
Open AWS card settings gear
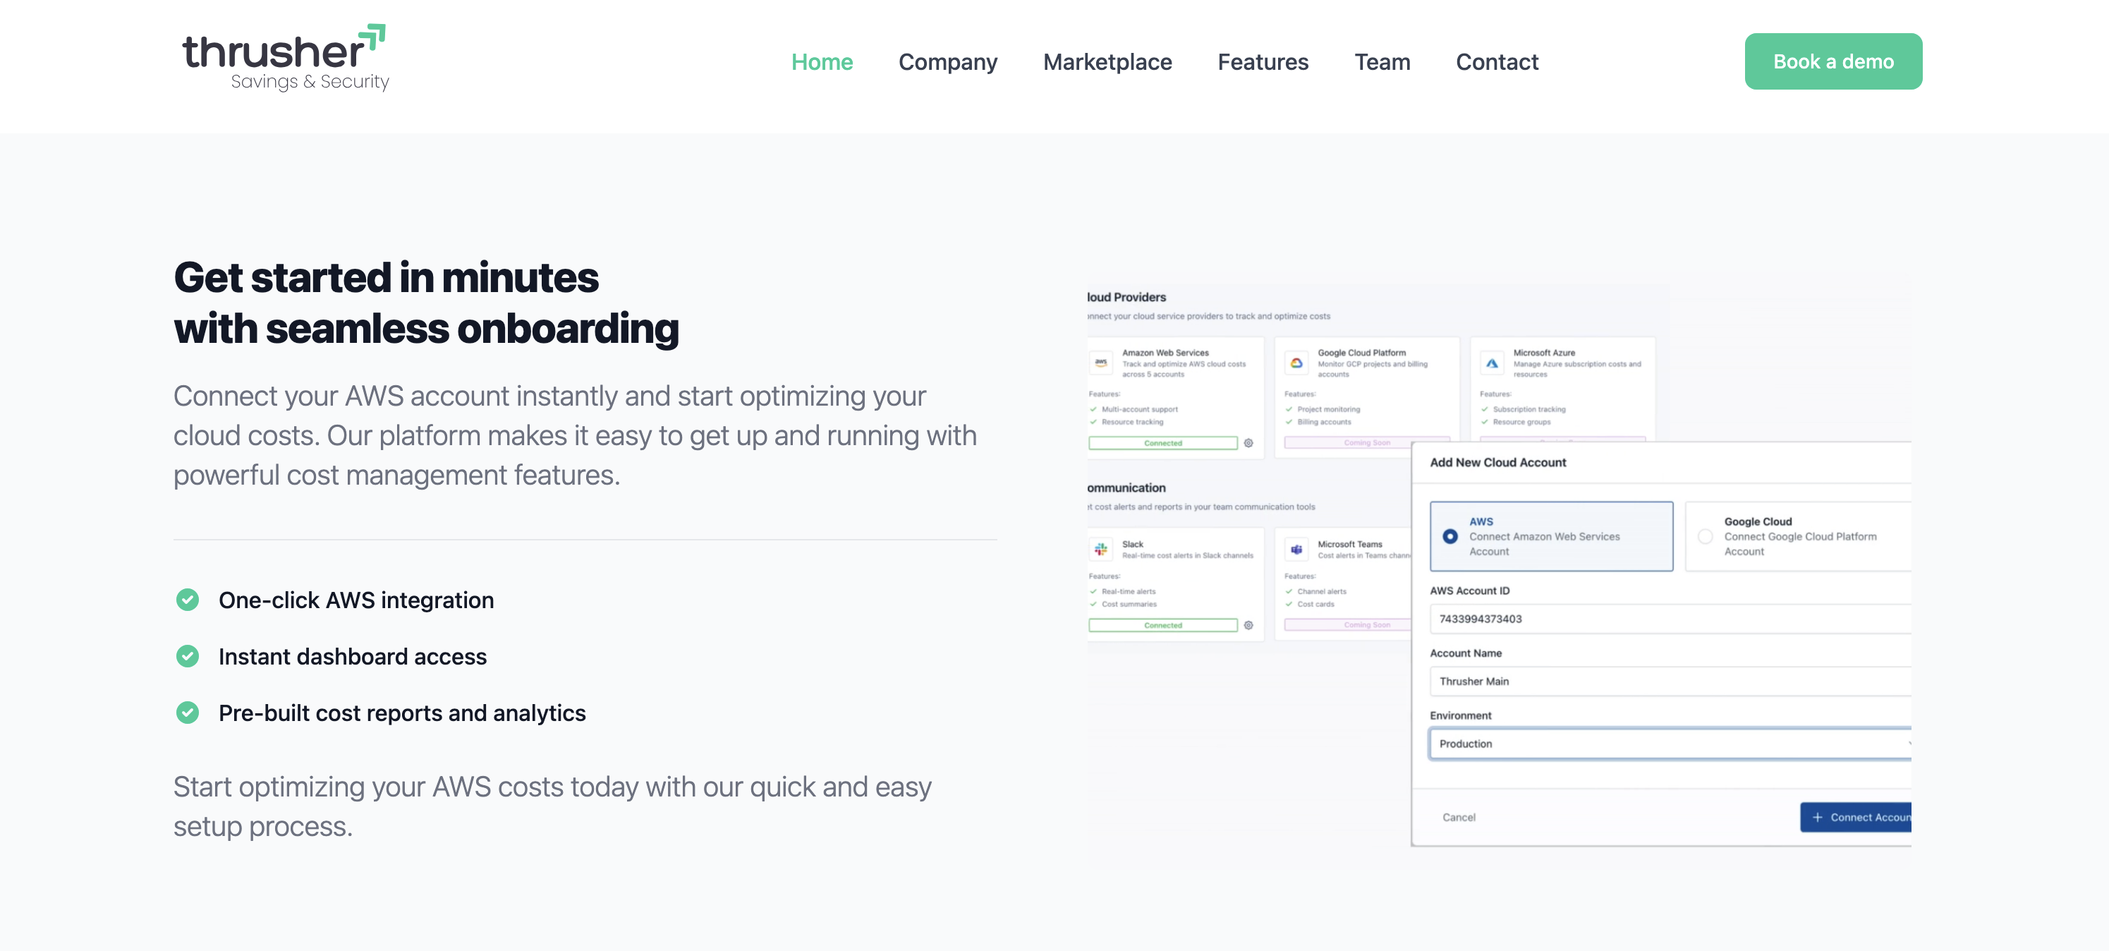coord(1248,443)
